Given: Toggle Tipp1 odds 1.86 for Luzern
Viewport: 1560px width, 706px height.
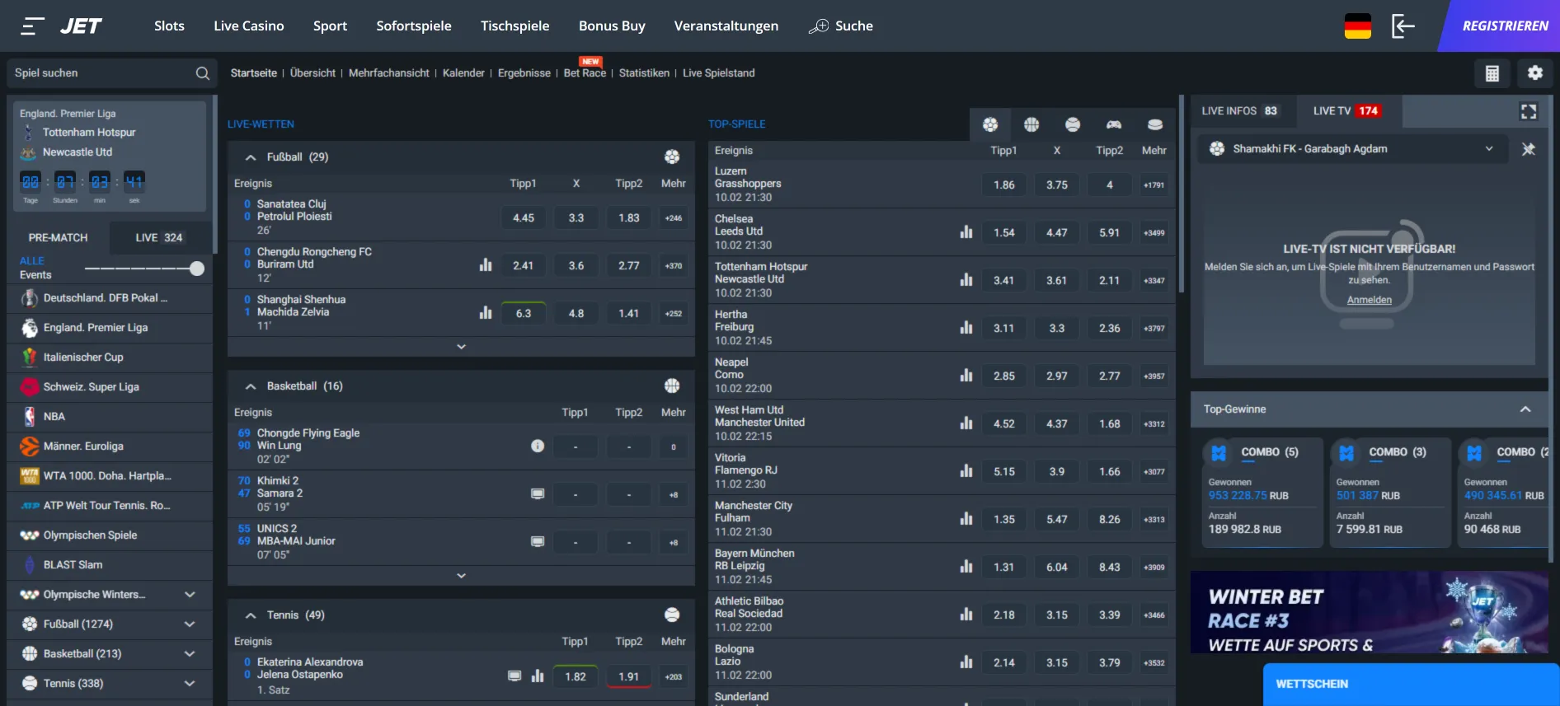Looking at the screenshot, I should (x=1004, y=185).
